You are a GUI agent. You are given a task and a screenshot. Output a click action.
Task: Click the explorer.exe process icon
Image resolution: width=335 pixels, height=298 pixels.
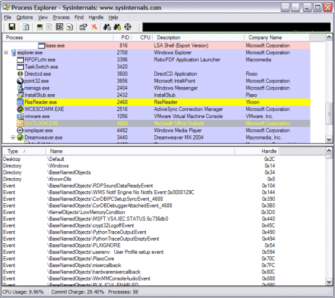point(14,52)
